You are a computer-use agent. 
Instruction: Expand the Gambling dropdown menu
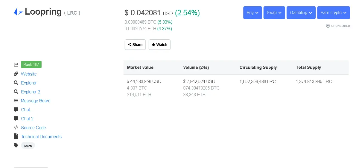301,13
